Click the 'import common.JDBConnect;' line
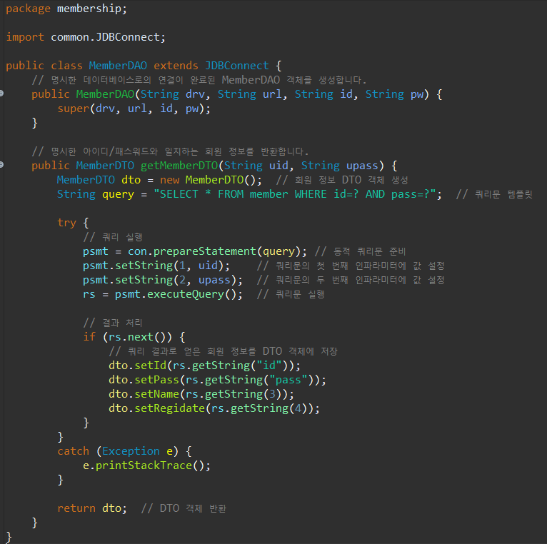Image resolution: width=547 pixels, height=544 pixels. click(x=86, y=37)
